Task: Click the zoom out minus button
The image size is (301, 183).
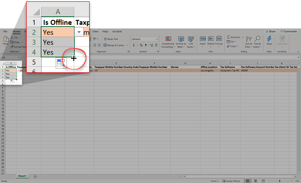Action: [x=269, y=181]
